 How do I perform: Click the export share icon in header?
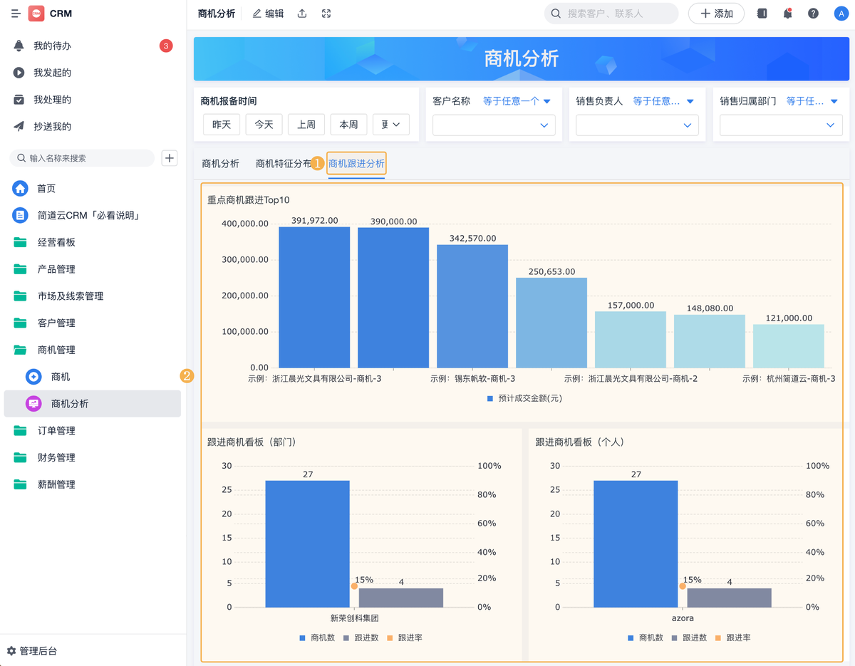[x=302, y=14]
